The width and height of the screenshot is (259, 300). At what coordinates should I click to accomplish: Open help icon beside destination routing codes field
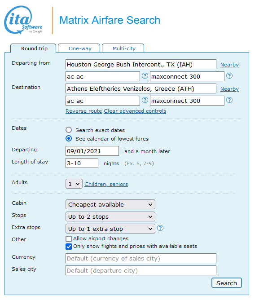click(x=145, y=100)
